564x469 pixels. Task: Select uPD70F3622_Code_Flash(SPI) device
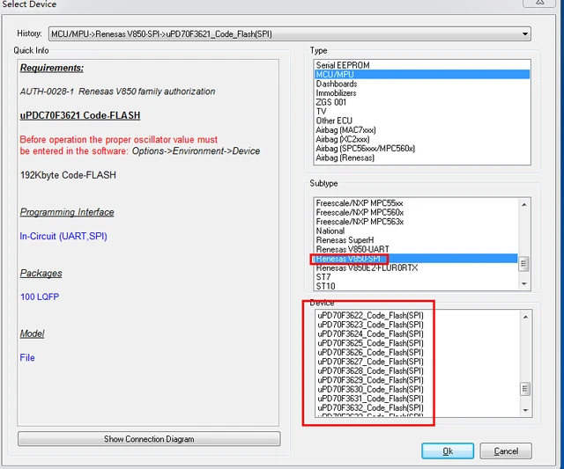[x=370, y=315]
